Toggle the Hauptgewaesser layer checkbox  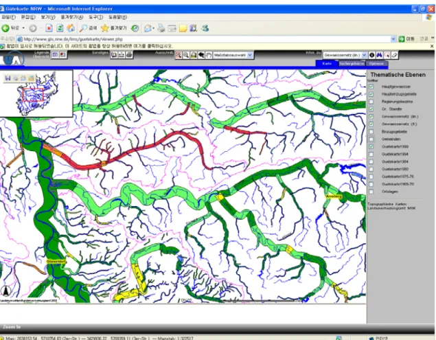371,87
